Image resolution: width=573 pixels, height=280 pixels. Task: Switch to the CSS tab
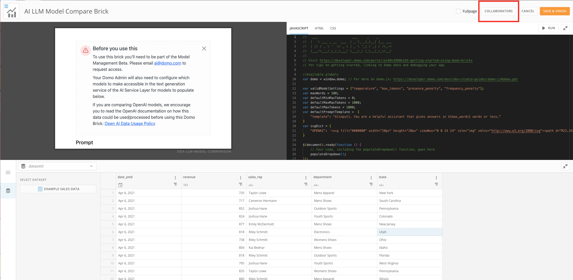tap(333, 28)
